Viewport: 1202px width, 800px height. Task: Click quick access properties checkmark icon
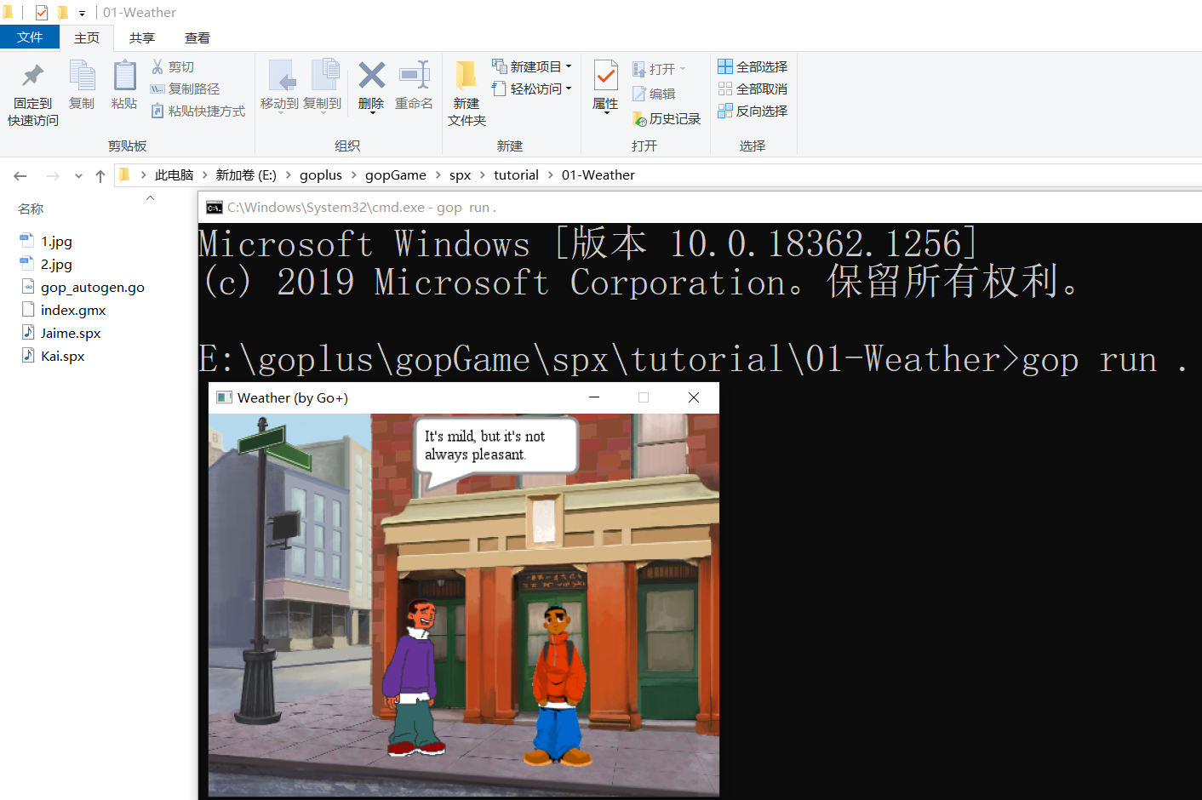point(42,13)
